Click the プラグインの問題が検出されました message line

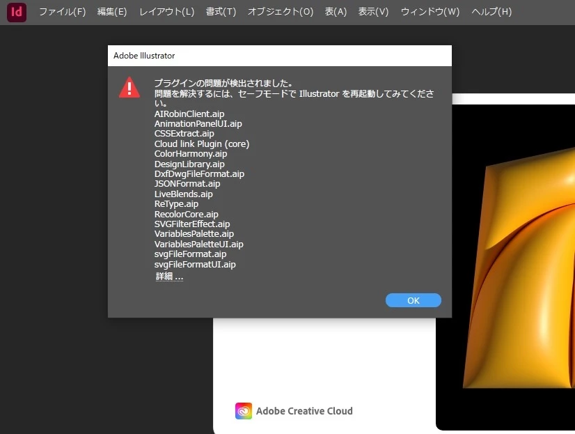point(223,84)
